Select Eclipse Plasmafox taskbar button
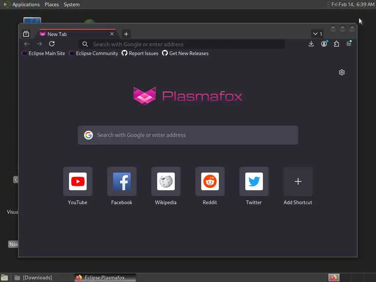The image size is (376, 282). (x=105, y=278)
